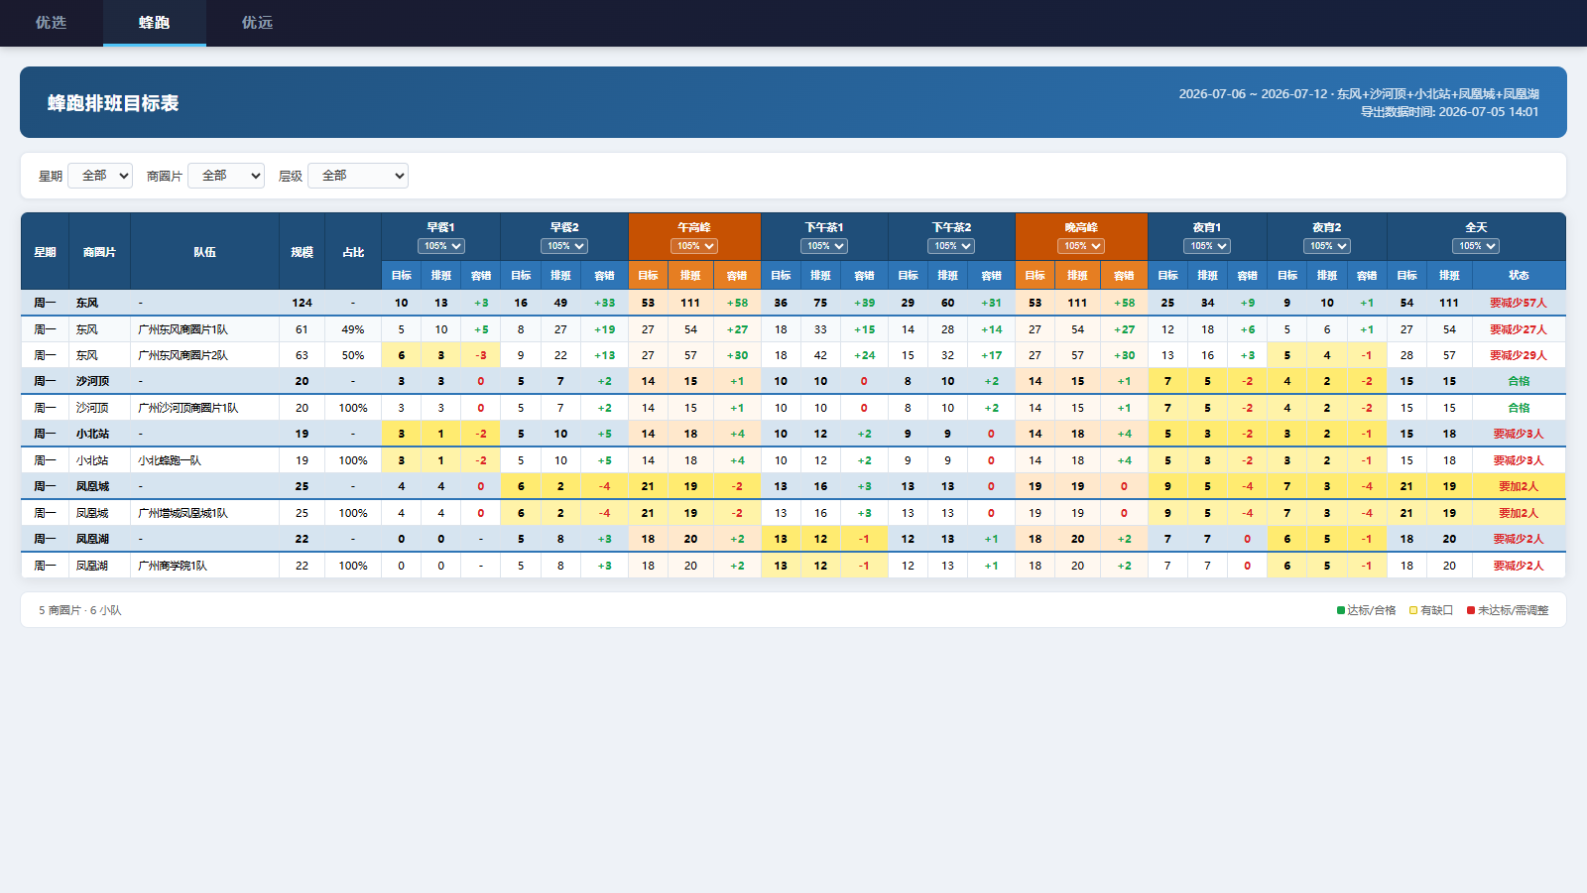Click the 状态 column header
The image size is (1587, 893).
pos(1519,276)
